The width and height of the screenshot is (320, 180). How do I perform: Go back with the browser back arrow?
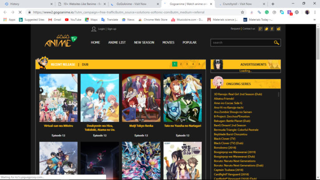(5, 12)
